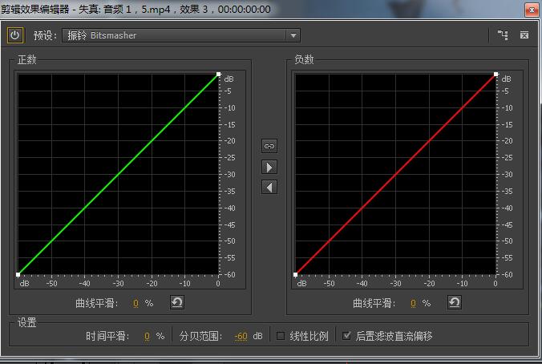Click the delete preset icon at top right
The image size is (542, 364).
click(x=524, y=35)
